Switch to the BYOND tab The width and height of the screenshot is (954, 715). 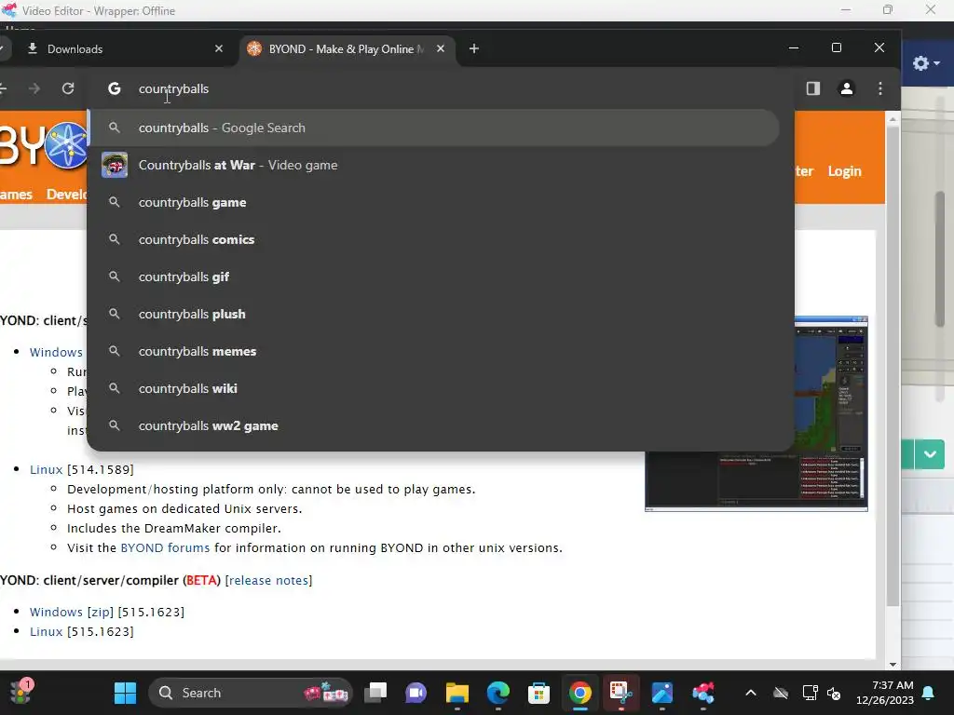(347, 48)
